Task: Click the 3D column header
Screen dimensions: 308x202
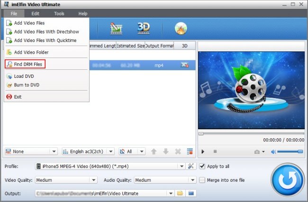Action: tap(184, 46)
